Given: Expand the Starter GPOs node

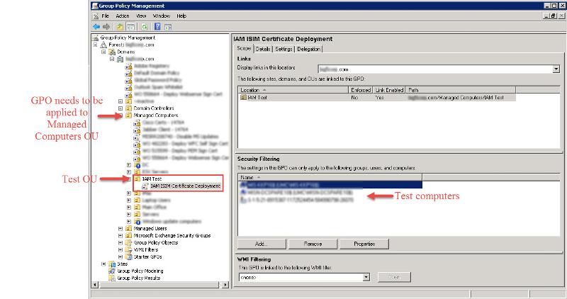Looking at the screenshot, I should coord(120,256).
